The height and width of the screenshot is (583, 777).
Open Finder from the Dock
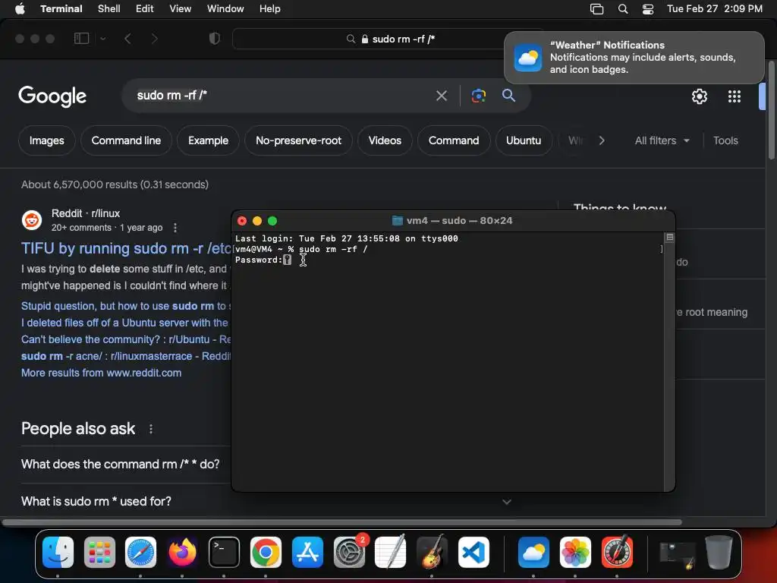point(58,552)
